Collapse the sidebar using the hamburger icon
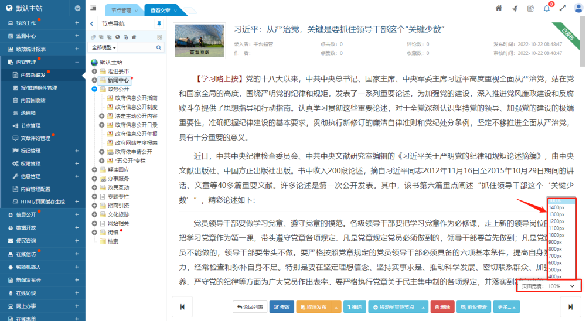This screenshot has width=586, height=321. click(x=94, y=8)
